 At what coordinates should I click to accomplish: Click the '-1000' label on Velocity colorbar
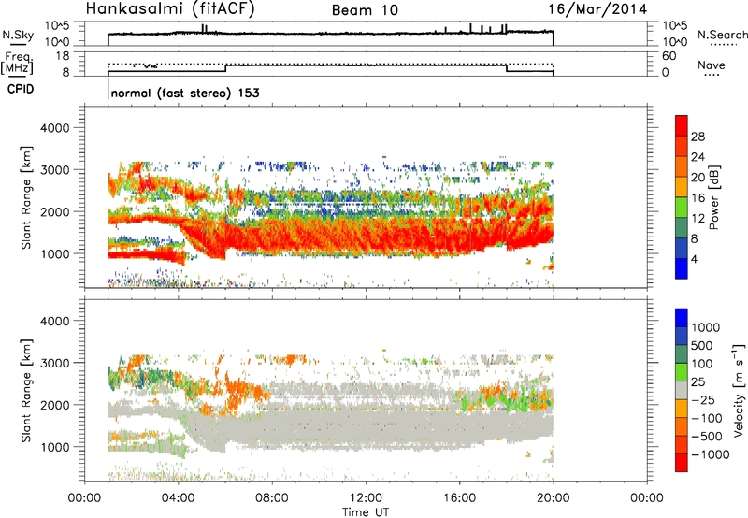click(711, 454)
